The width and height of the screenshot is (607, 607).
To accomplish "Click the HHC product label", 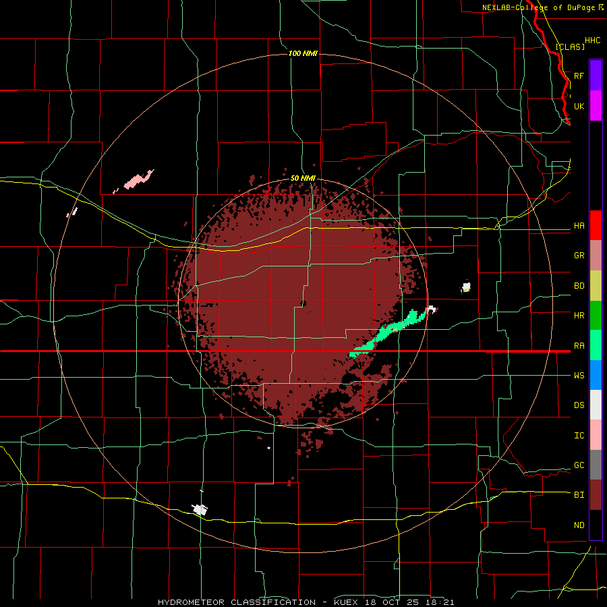I will (592, 40).
